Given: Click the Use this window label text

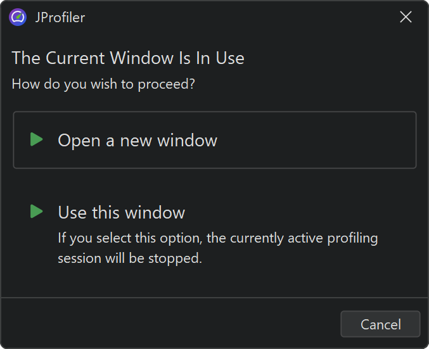Looking at the screenshot, I should tap(122, 212).
